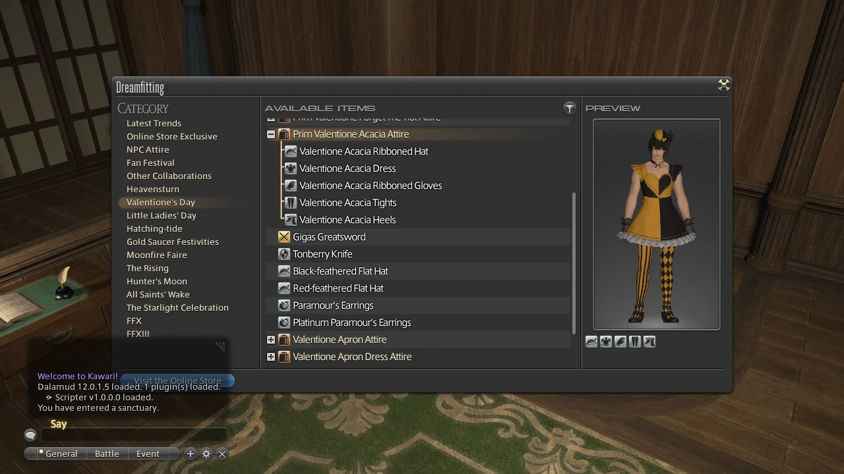Select the Latest Trends category
The height and width of the screenshot is (474, 844).
(x=154, y=123)
